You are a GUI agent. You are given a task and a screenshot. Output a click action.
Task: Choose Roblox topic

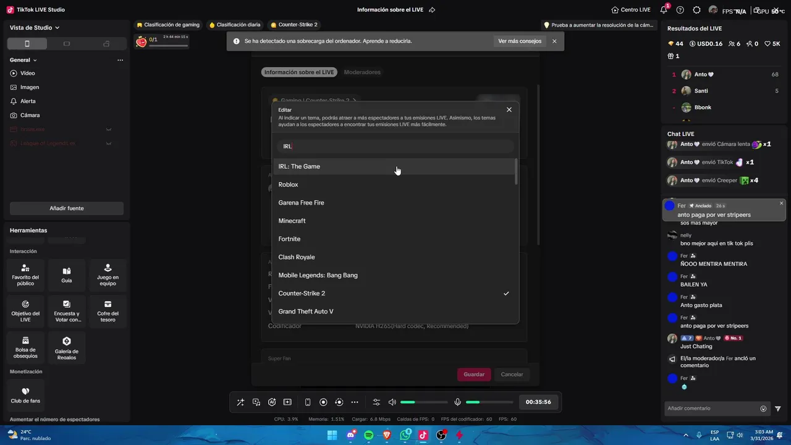click(x=394, y=185)
